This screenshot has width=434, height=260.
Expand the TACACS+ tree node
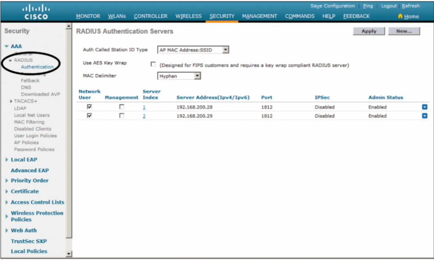pos(11,101)
